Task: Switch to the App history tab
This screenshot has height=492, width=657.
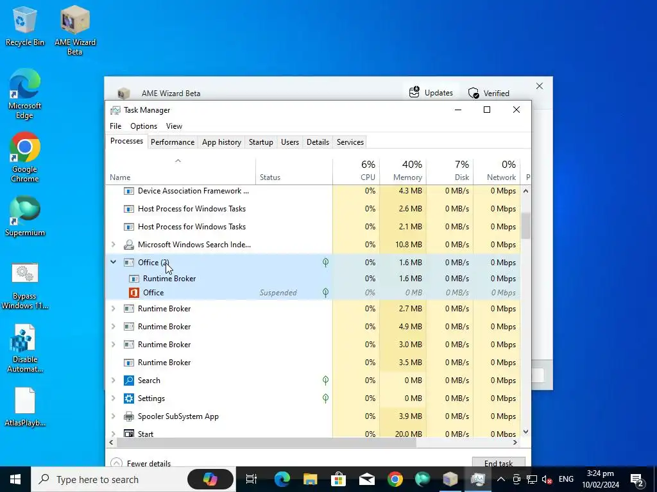Action: [221, 142]
